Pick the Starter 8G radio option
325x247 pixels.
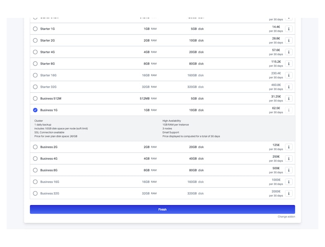point(35,64)
